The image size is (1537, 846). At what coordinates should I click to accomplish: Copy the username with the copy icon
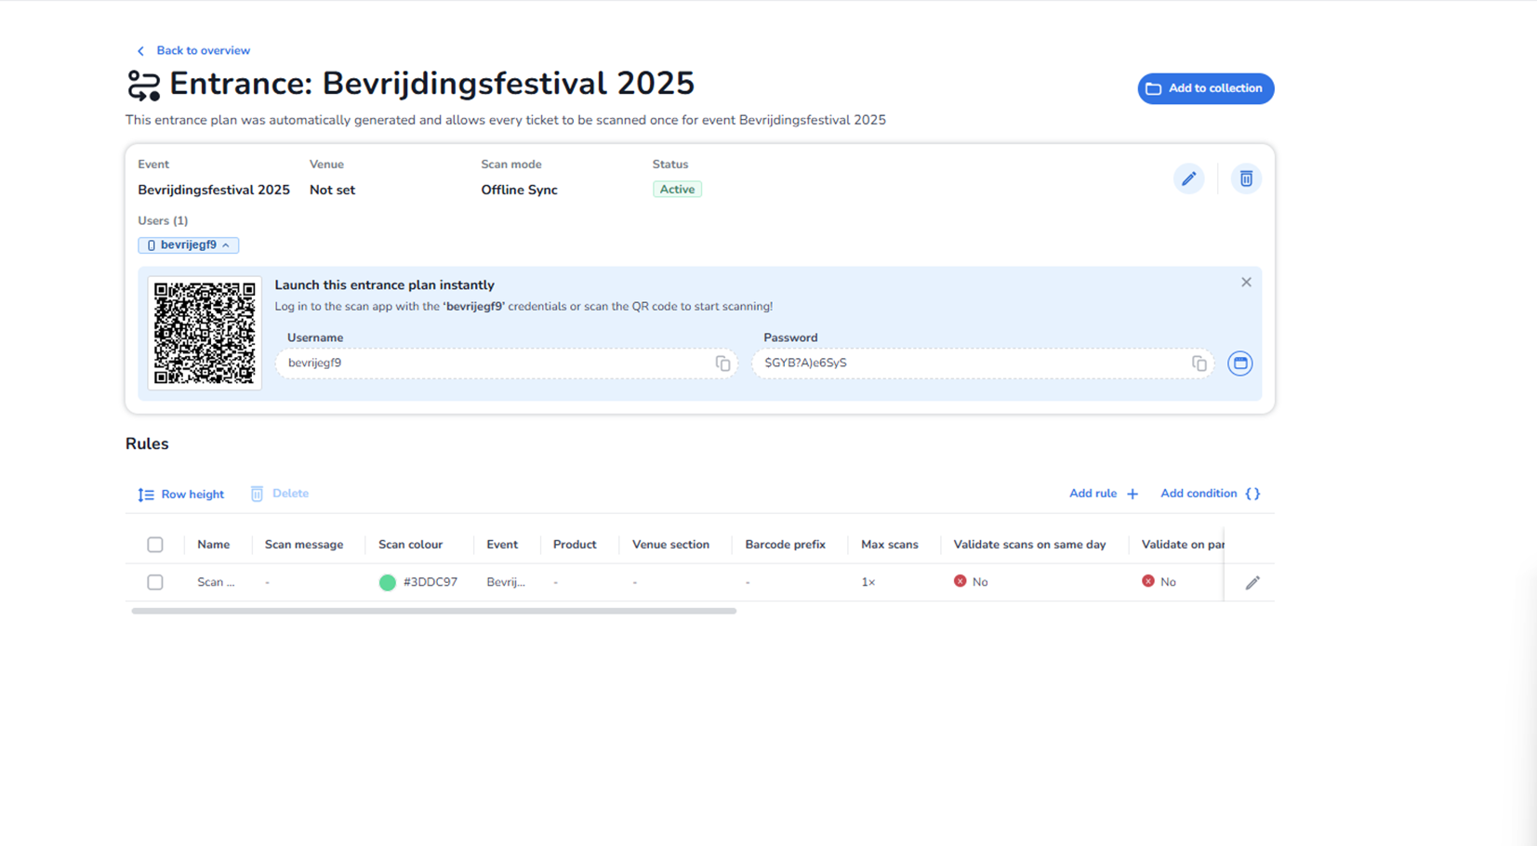(x=722, y=364)
